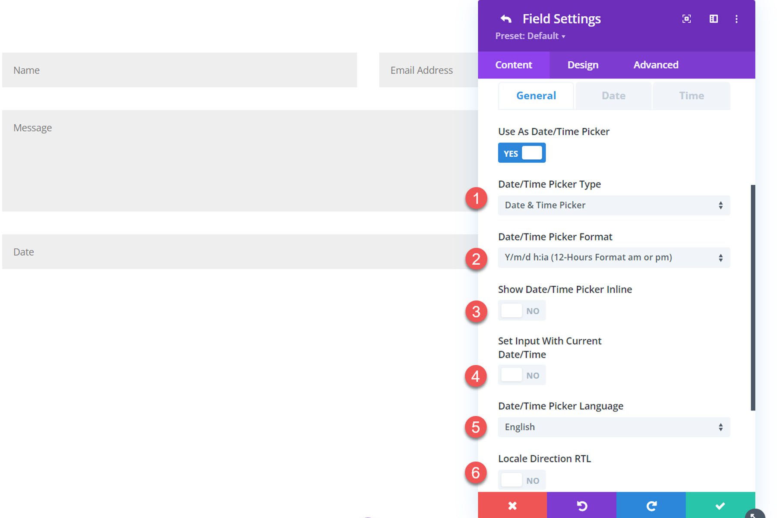Switch to the Design tab
This screenshot has height=518, width=777.
(x=582, y=65)
